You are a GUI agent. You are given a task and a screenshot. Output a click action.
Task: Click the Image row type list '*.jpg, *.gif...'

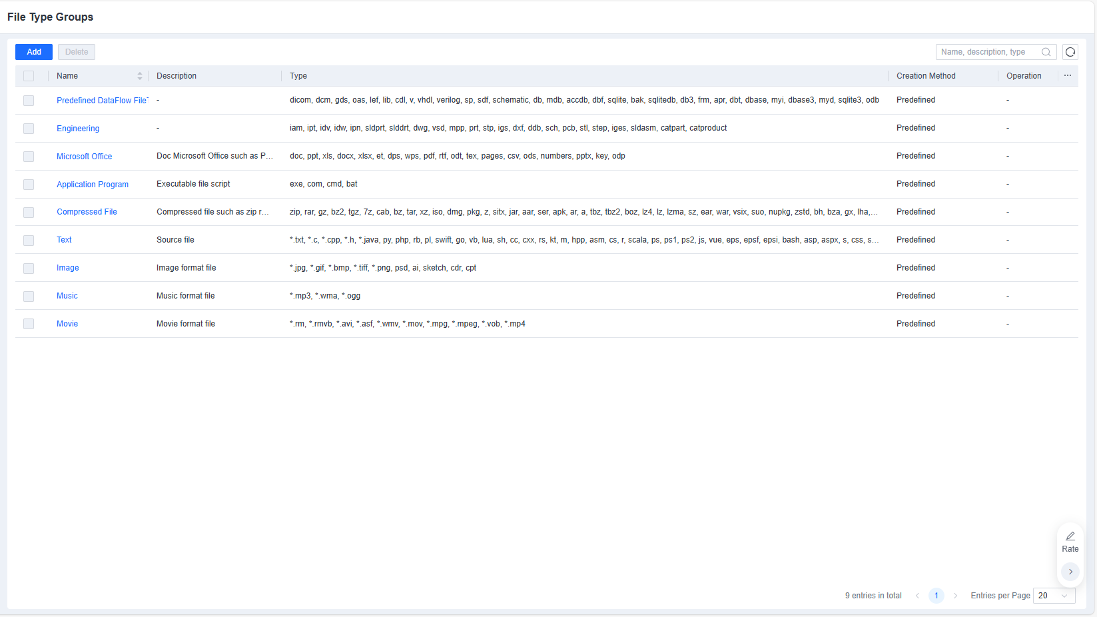point(383,268)
